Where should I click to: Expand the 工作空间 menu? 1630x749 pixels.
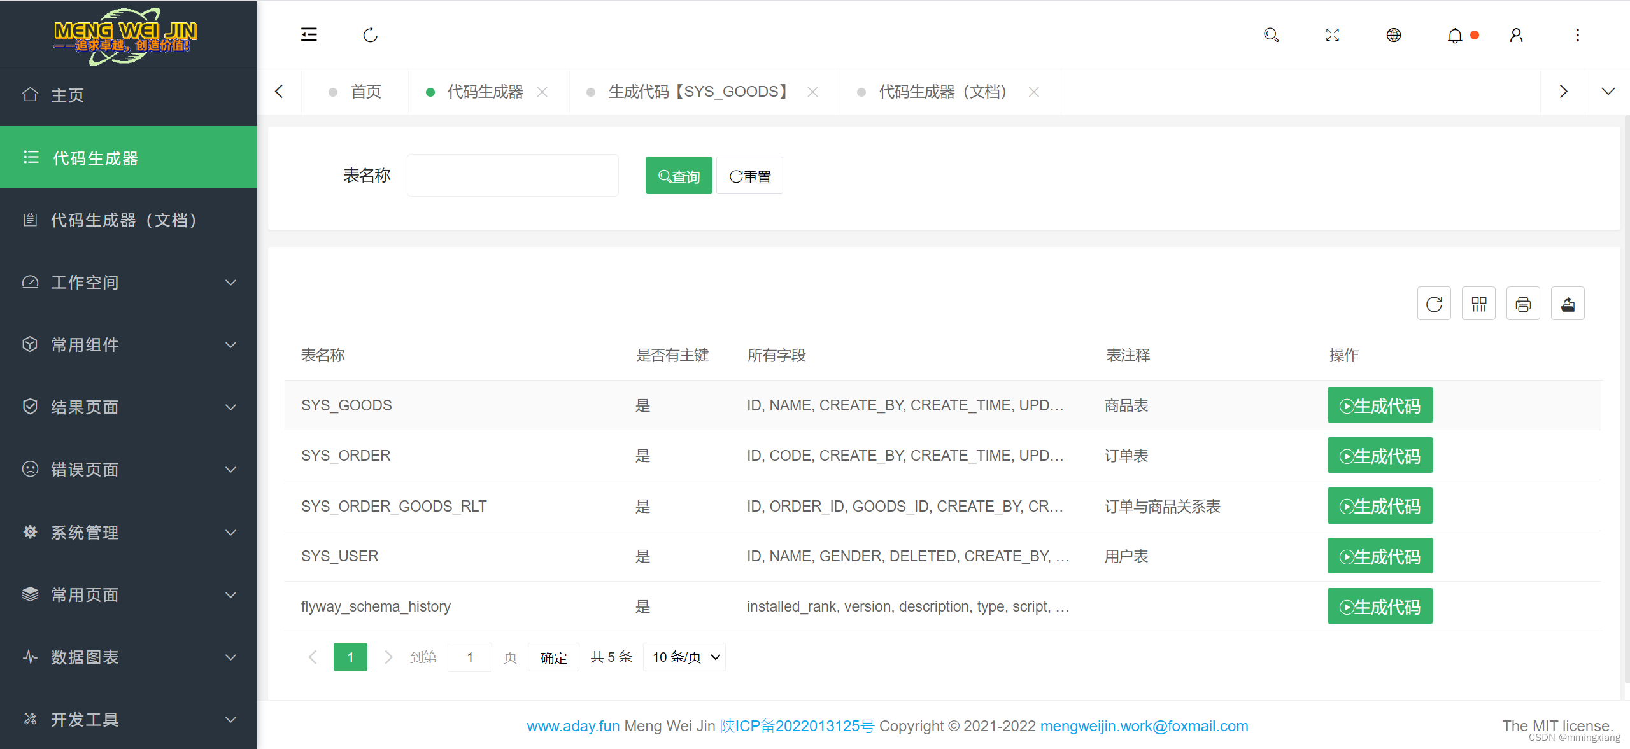(85, 282)
